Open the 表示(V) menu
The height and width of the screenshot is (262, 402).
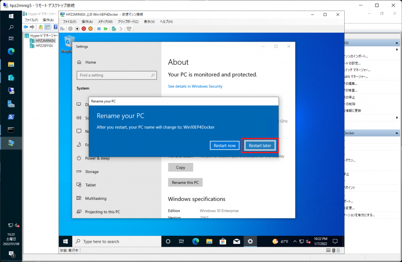[x=149, y=22]
